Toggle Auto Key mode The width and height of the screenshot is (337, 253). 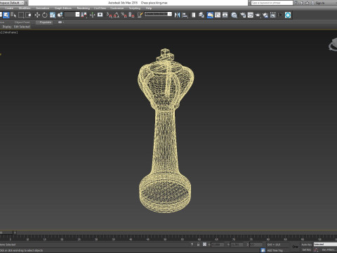pos(306,245)
